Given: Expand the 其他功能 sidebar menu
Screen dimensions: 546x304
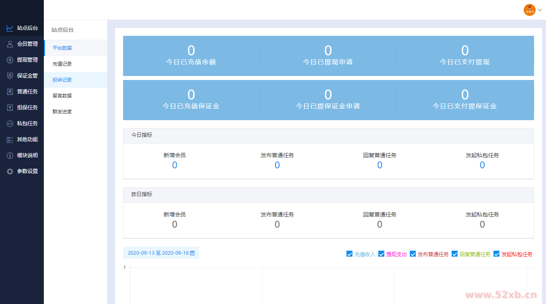Looking at the screenshot, I should [x=27, y=140].
